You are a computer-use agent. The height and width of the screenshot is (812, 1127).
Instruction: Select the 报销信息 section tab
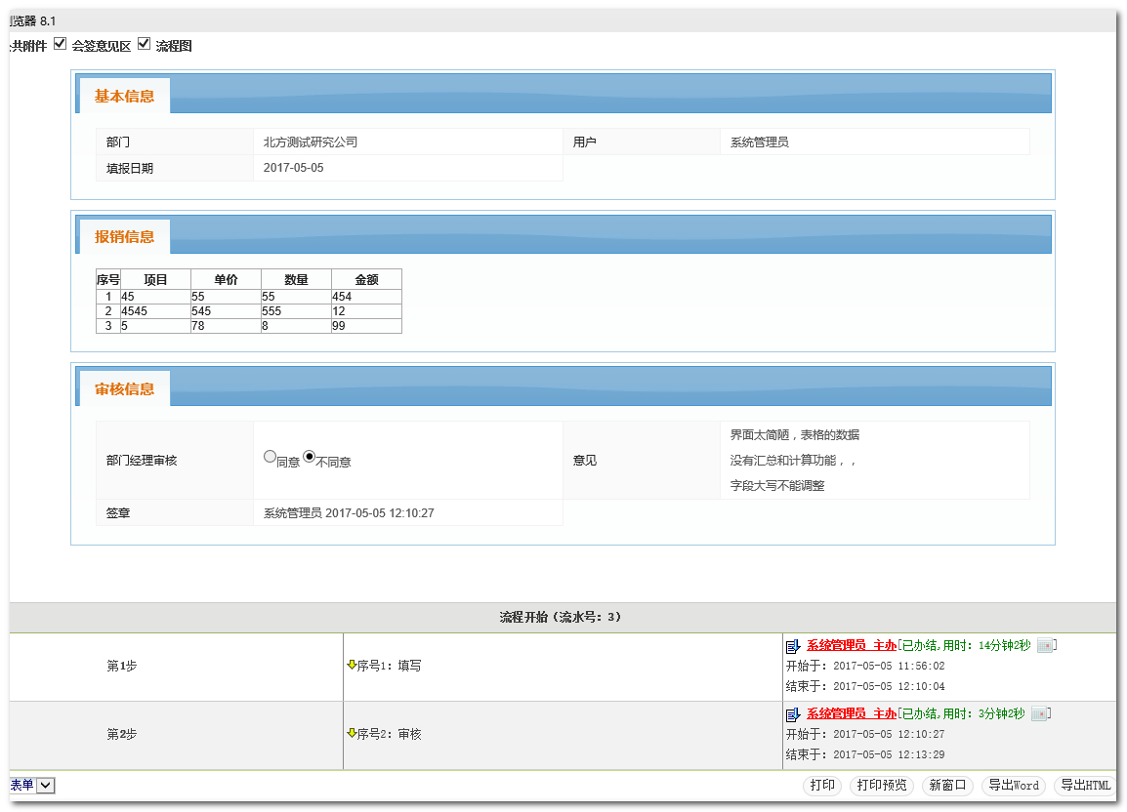[x=124, y=237]
